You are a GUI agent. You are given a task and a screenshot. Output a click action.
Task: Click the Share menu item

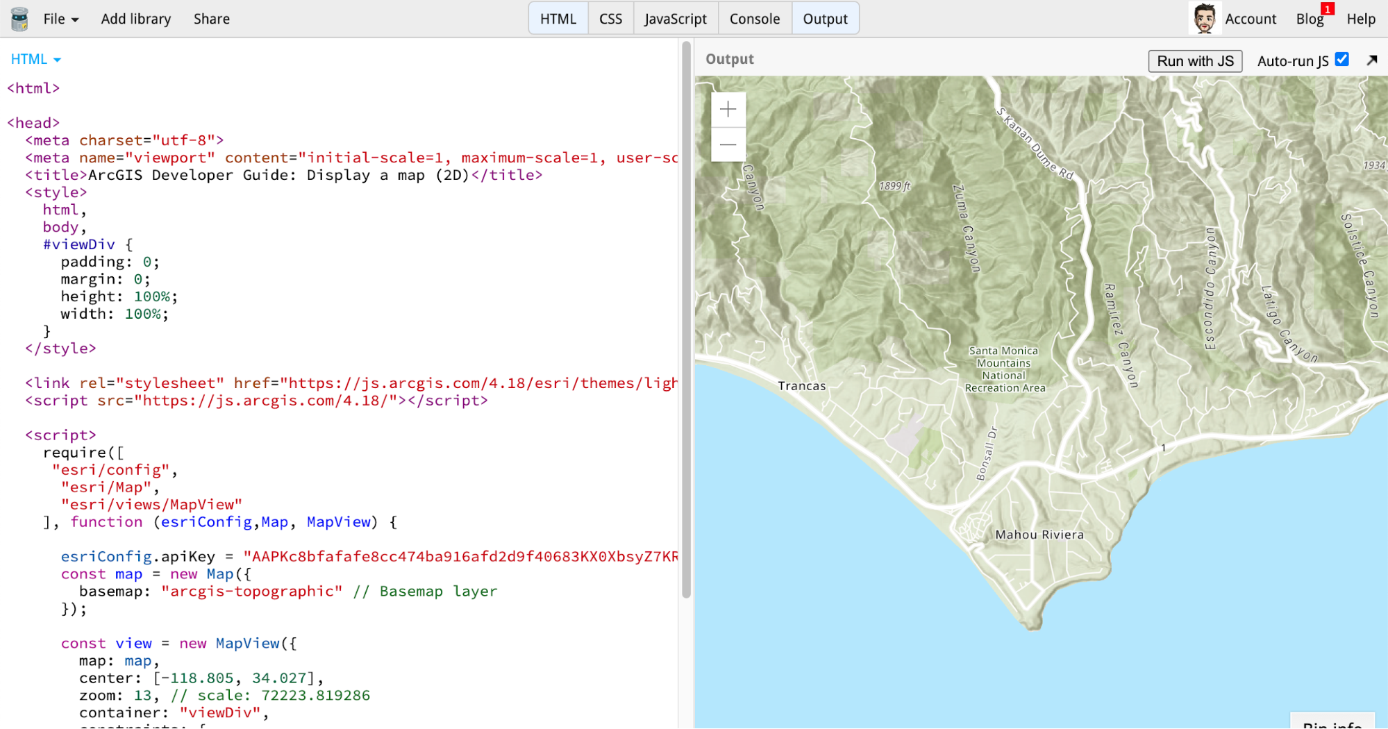pyautogui.click(x=212, y=19)
